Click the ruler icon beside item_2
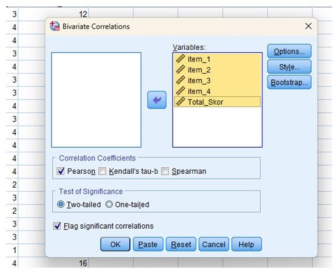Image resolution: width=336 pixels, height=274 pixels. point(180,70)
